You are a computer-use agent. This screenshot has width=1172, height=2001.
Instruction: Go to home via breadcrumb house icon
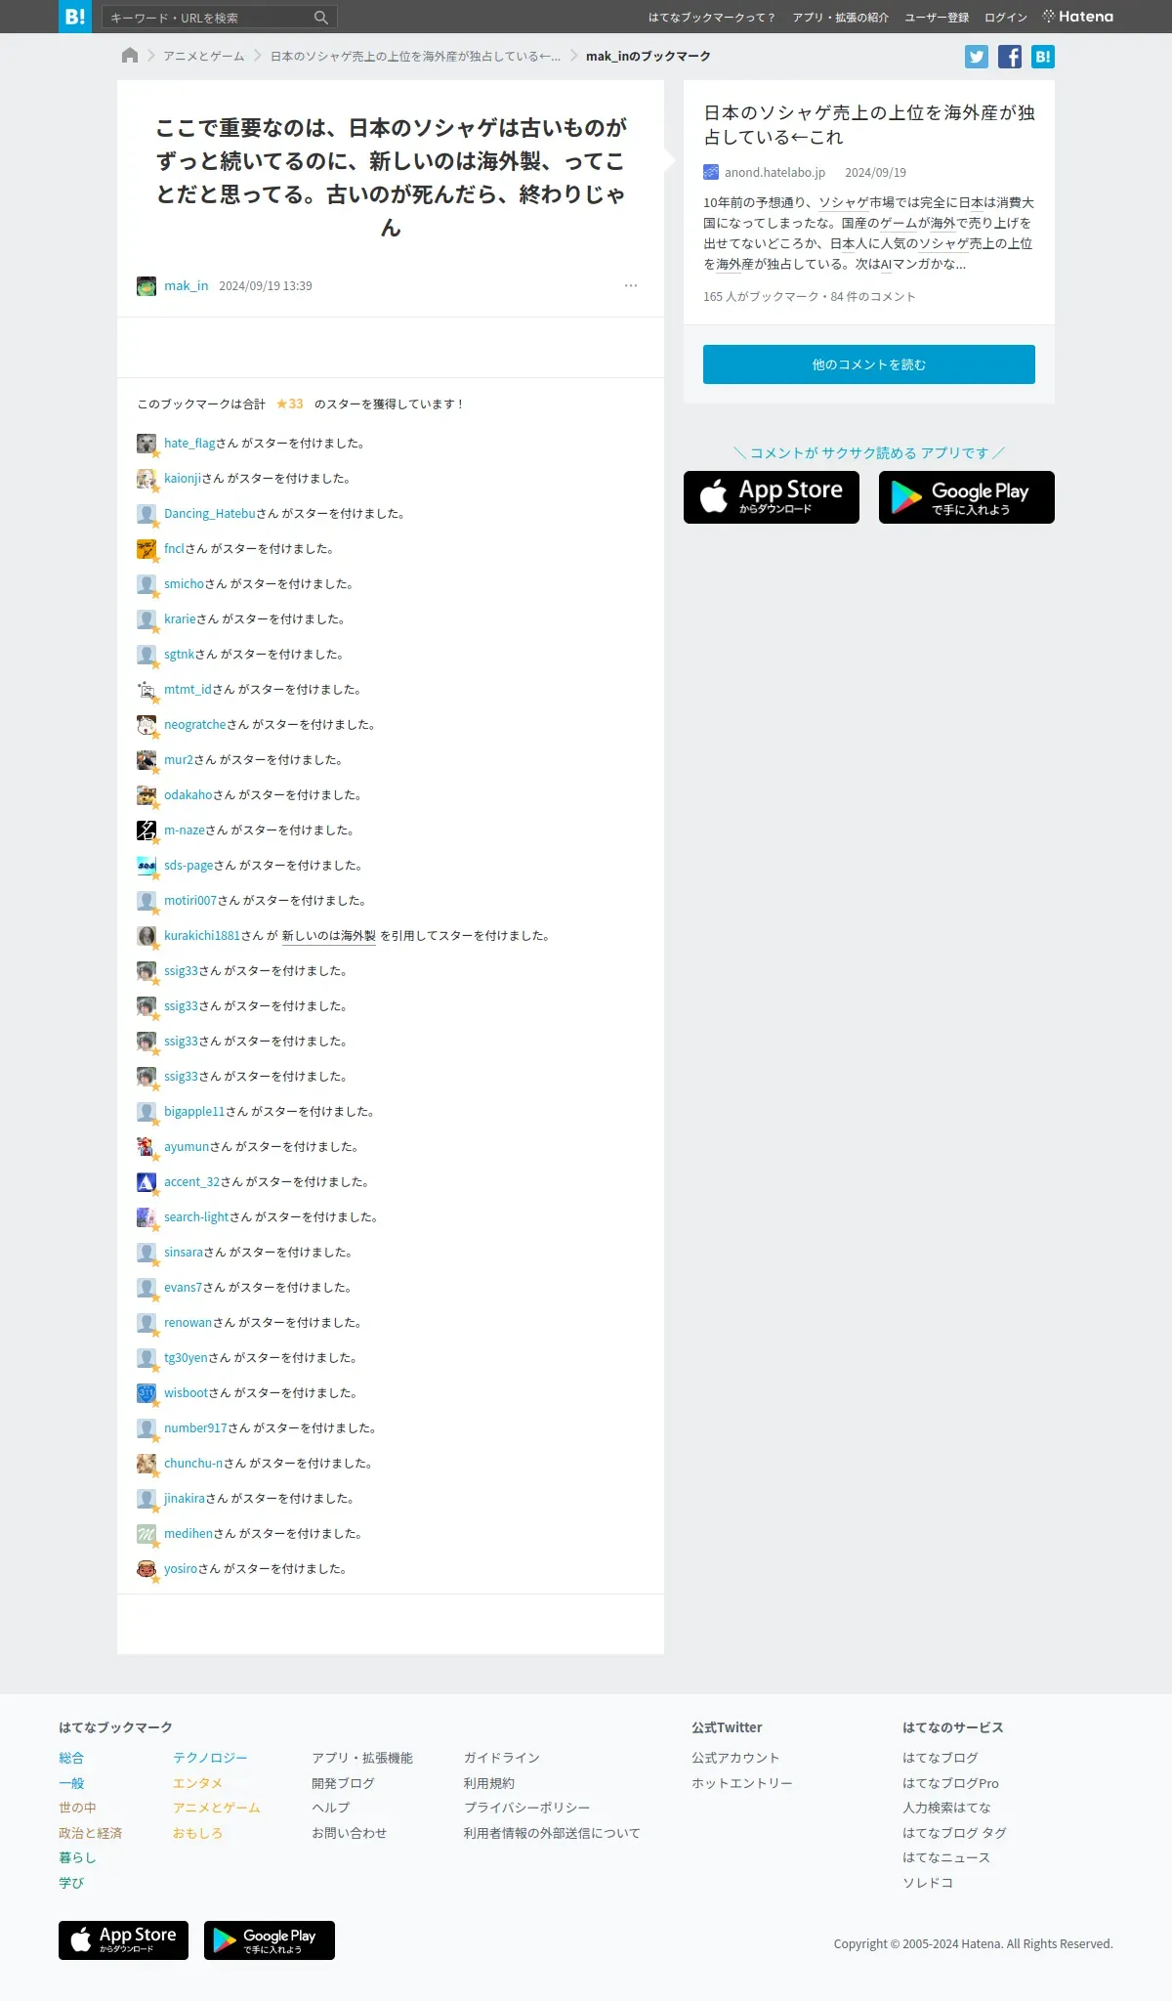pos(130,56)
